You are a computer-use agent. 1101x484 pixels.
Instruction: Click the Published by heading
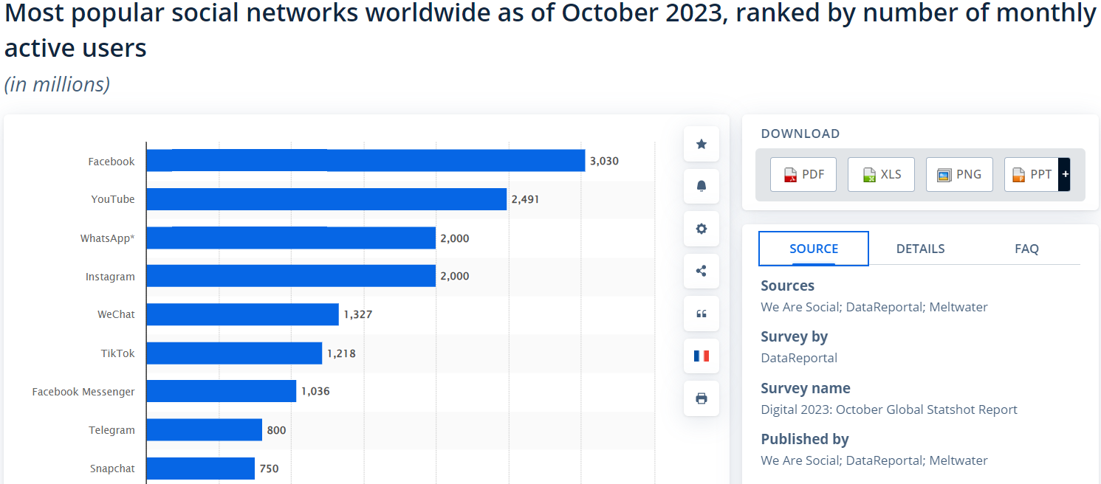[x=805, y=439]
